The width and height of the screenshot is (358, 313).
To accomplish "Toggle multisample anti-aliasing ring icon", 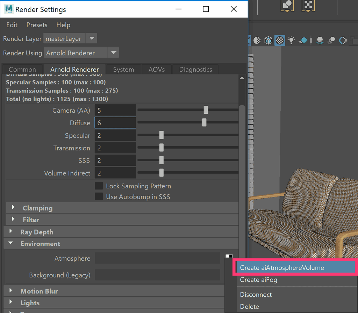I will click(x=343, y=40).
